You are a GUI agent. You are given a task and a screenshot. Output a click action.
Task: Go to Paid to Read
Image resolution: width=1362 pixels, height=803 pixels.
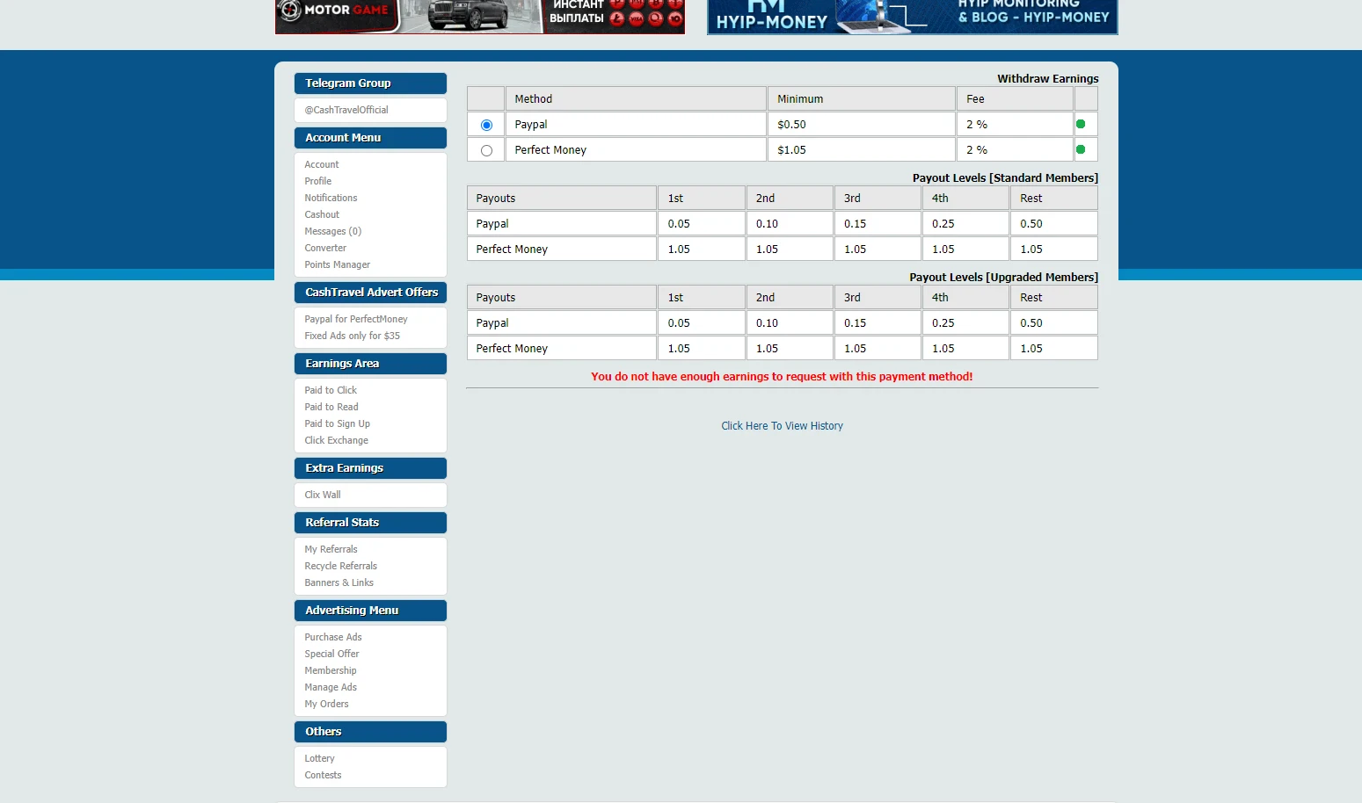tap(331, 407)
